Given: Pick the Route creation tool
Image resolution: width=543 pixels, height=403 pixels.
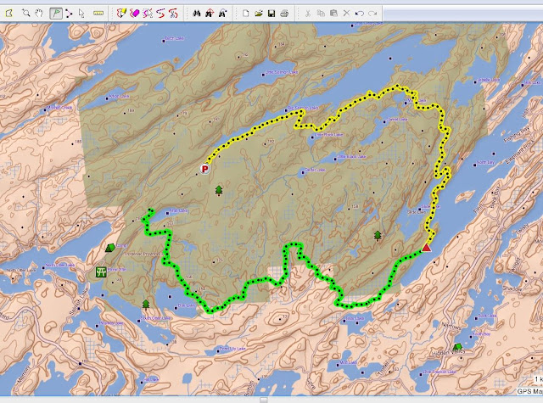Looking at the screenshot, I should 69,14.
